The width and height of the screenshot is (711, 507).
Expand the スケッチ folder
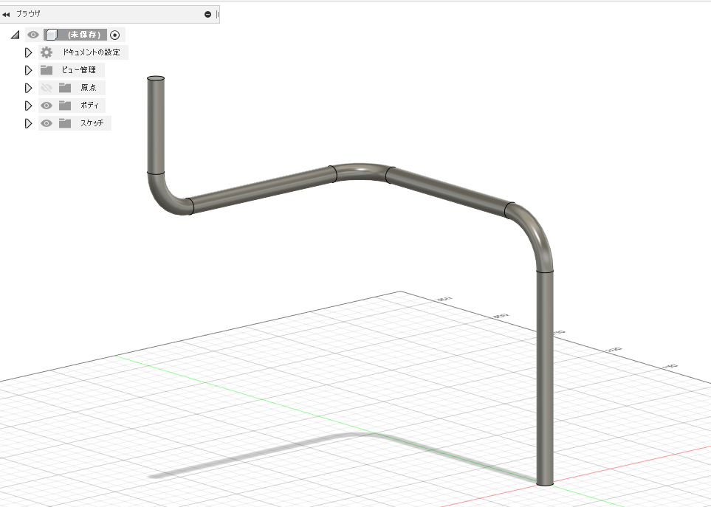coord(28,123)
